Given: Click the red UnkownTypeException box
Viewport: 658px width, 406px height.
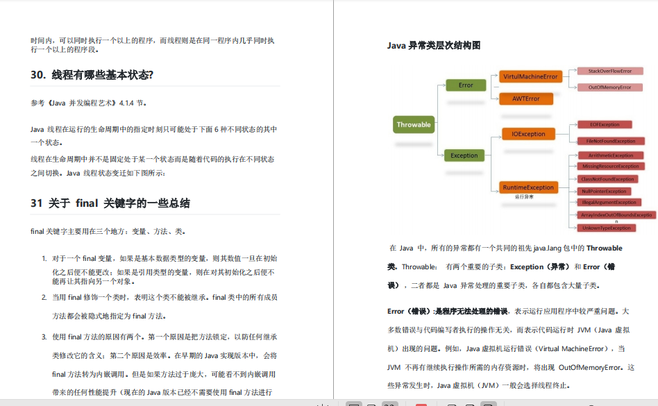Looking at the screenshot, I should (607, 228).
